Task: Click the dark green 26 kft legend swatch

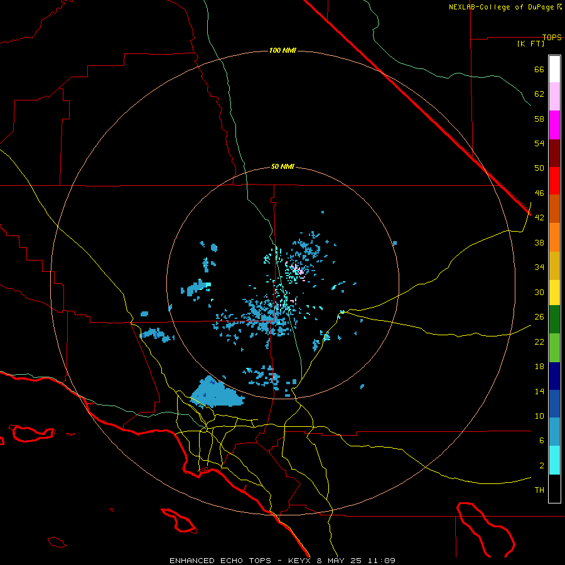Action: click(554, 320)
